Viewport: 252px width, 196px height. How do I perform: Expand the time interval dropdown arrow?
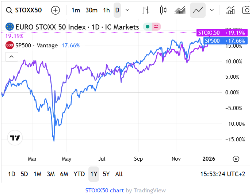127,10
